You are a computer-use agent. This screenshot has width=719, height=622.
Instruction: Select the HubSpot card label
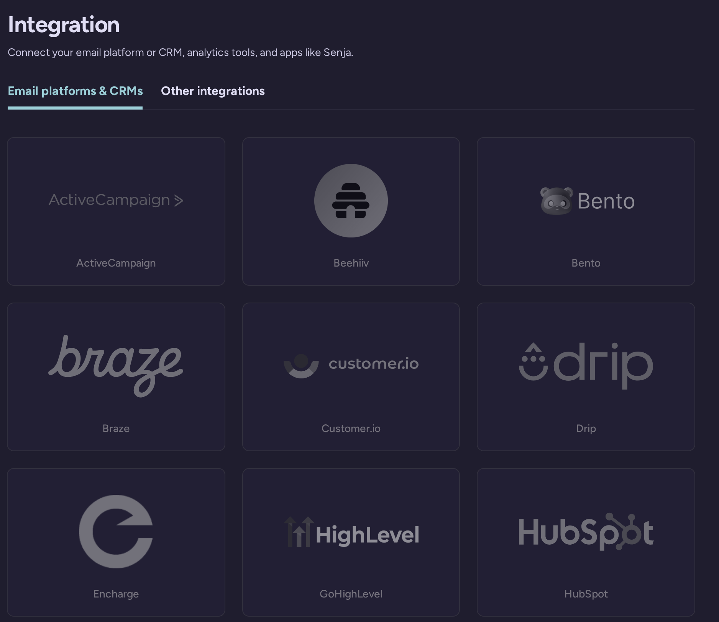[x=586, y=594]
